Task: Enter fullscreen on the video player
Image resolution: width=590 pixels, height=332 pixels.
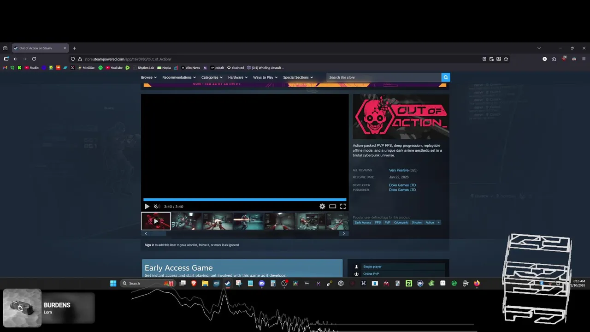Action: pyautogui.click(x=343, y=207)
